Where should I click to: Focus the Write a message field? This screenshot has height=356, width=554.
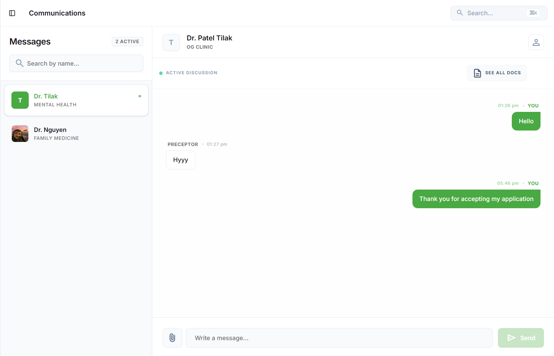[339, 338]
